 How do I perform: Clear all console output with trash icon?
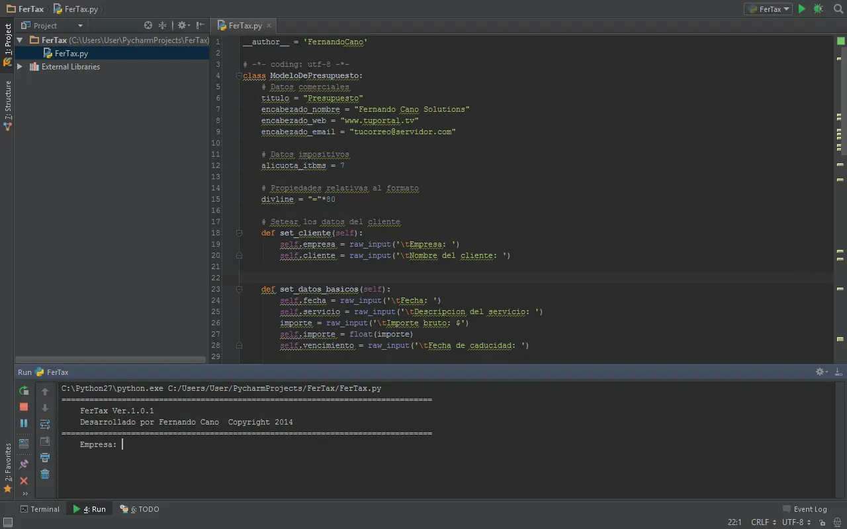click(45, 474)
